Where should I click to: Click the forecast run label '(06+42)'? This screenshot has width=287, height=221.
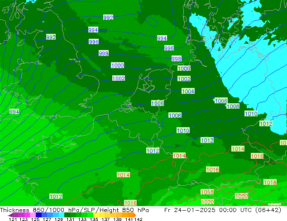tap(268, 210)
